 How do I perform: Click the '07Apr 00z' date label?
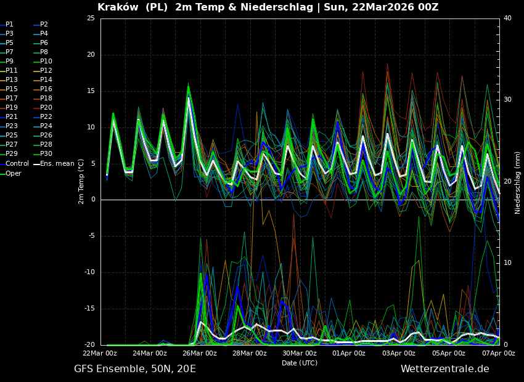pos(498,353)
